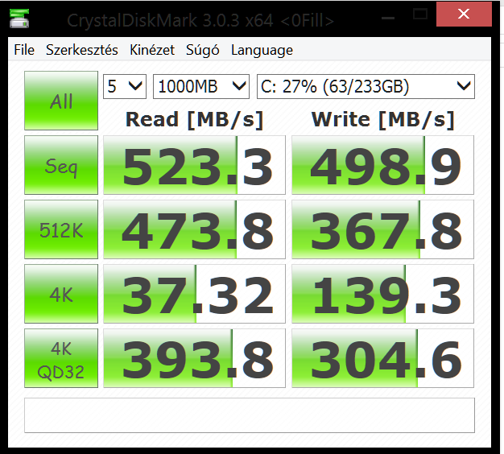Image resolution: width=504 pixels, height=454 pixels.
Task: Open the Súgó menu
Action: point(203,50)
